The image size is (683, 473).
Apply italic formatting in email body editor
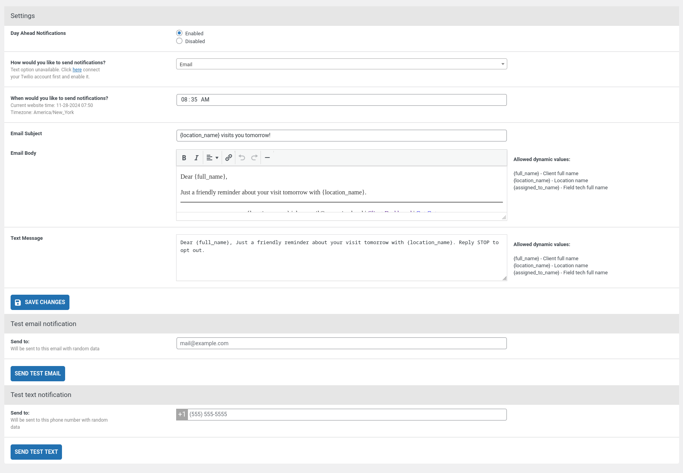pos(197,158)
